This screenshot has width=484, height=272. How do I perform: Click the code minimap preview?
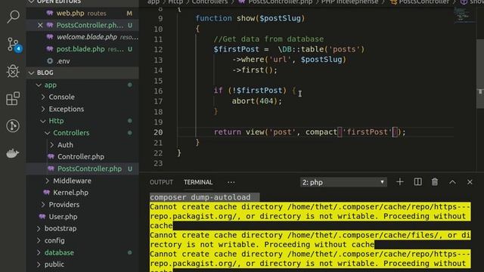tap(464, 14)
